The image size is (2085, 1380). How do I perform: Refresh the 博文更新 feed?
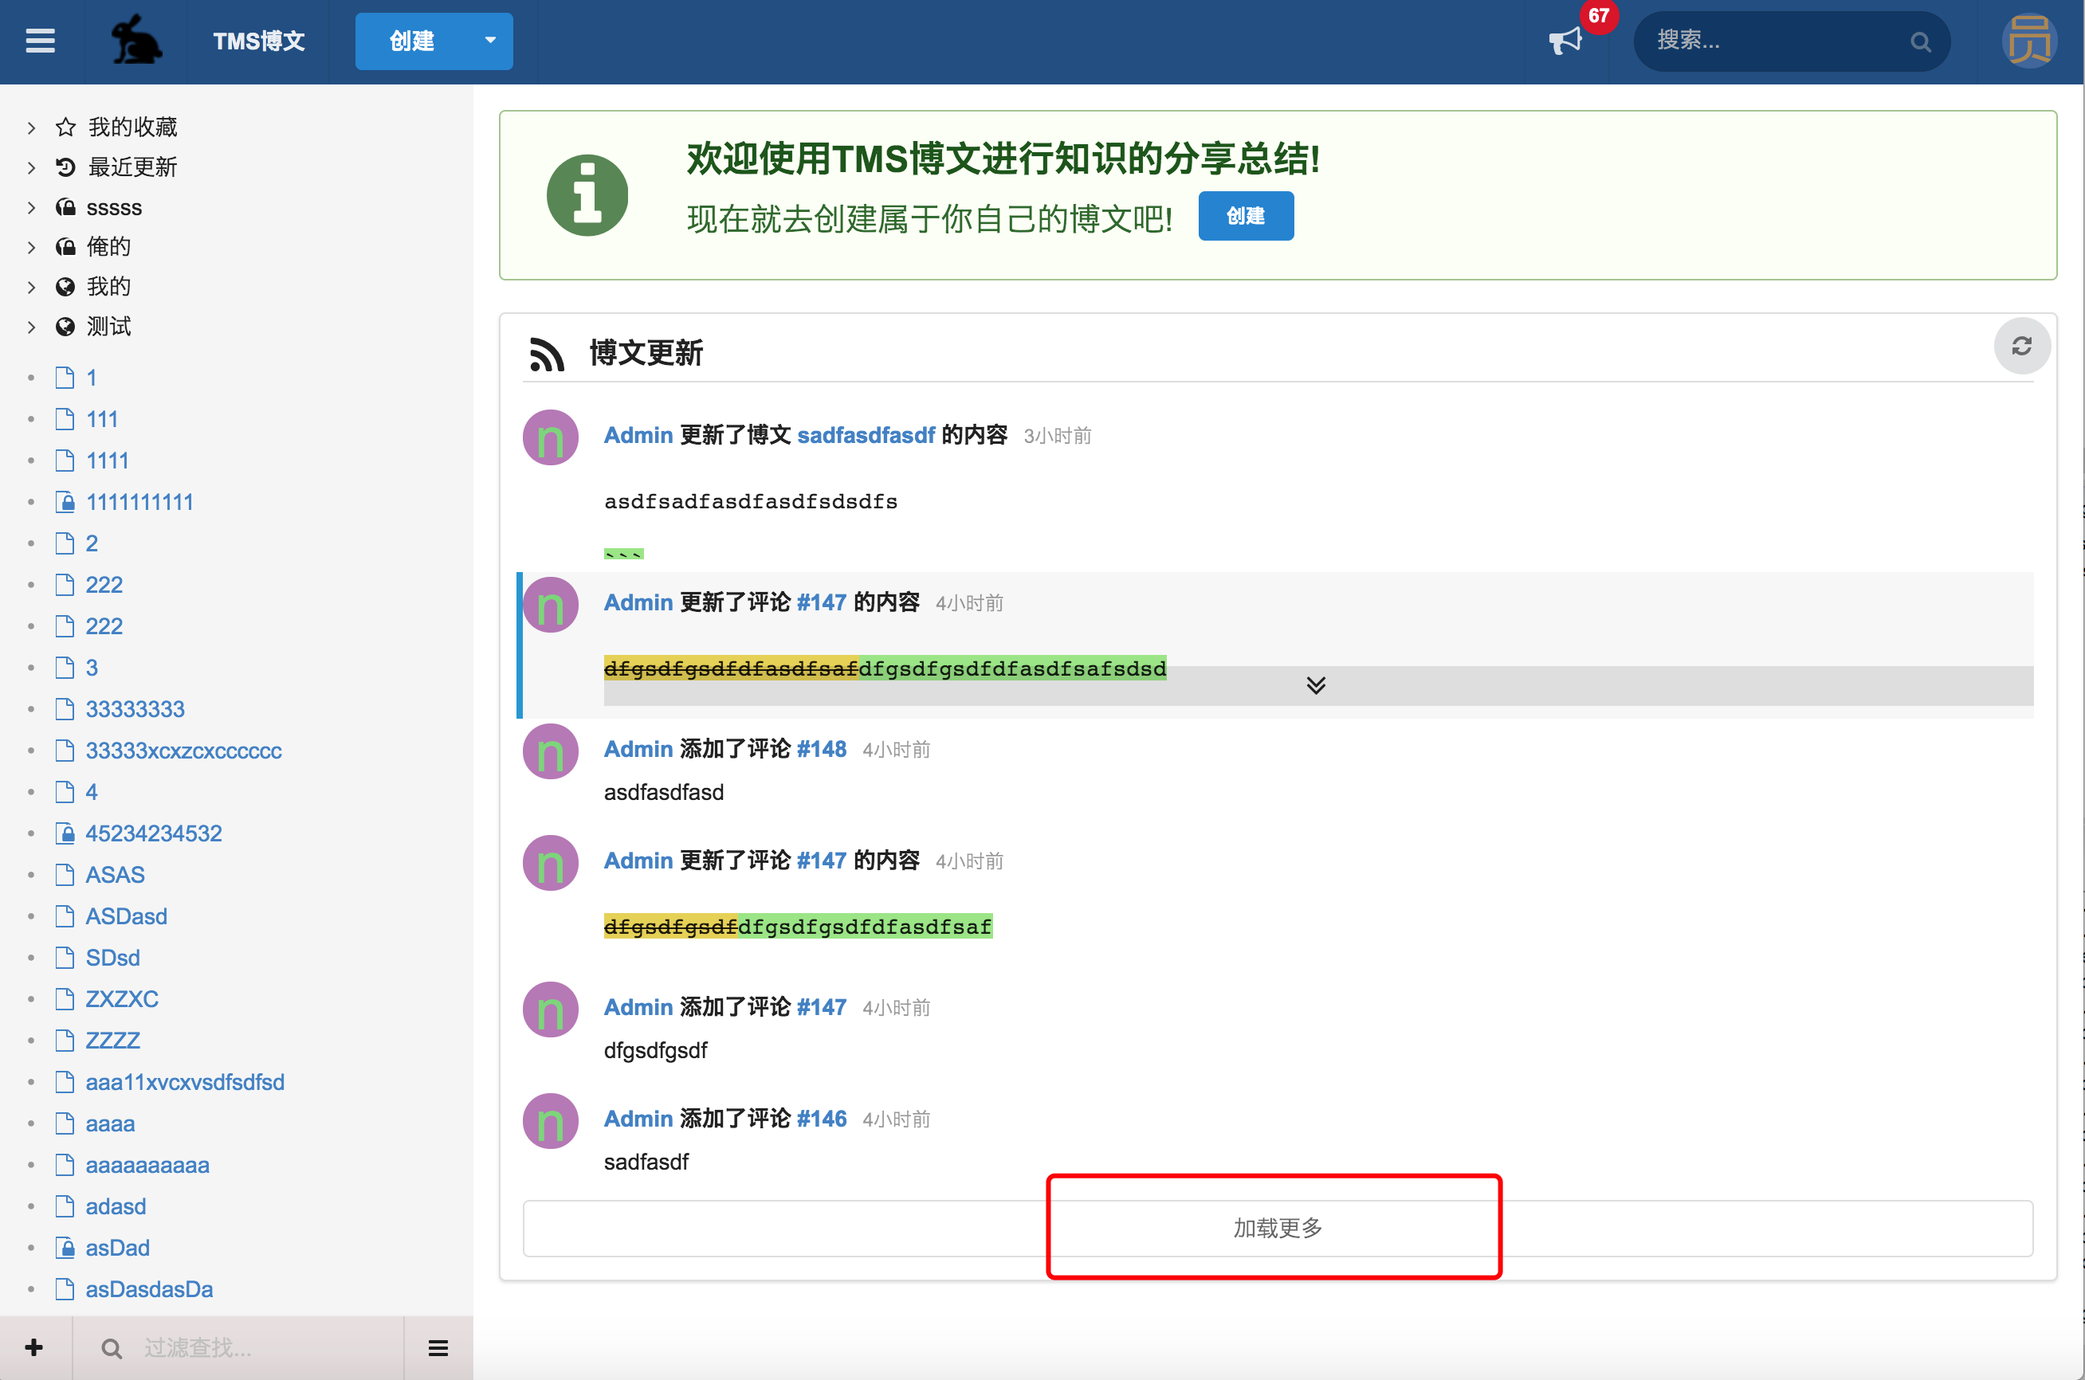point(2021,346)
